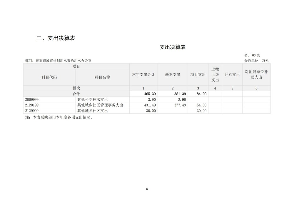The width and height of the screenshot is (294, 208).
Task: Click the 经营支出 column header
Action: point(232,75)
